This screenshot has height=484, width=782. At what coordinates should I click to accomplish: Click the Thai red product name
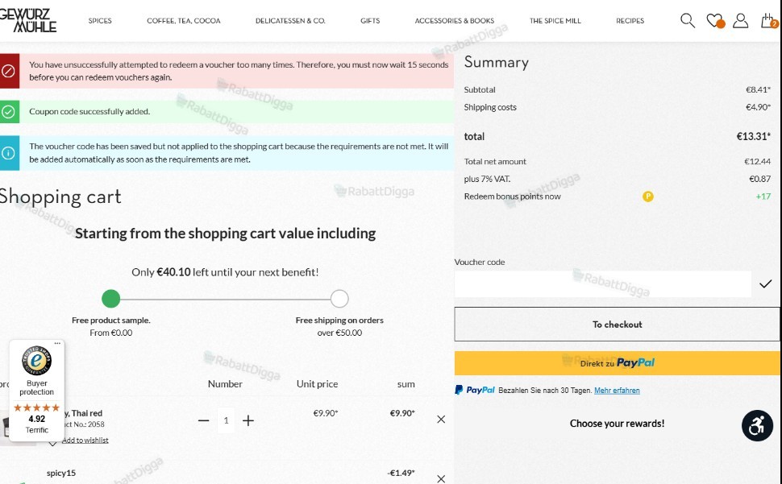click(84, 413)
